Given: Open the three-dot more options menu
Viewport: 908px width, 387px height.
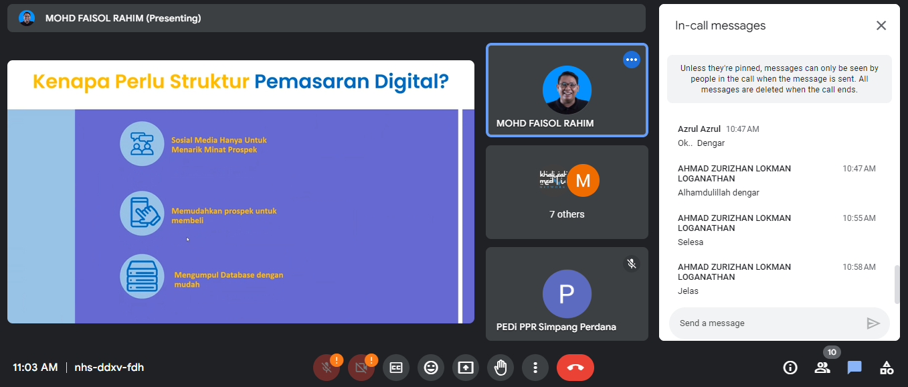Looking at the screenshot, I should 535,368.
